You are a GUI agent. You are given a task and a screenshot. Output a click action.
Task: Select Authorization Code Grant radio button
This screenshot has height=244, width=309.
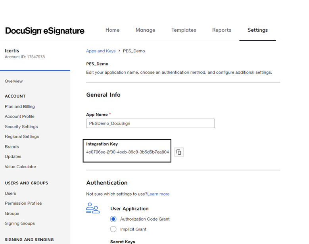tap(113, 219)
